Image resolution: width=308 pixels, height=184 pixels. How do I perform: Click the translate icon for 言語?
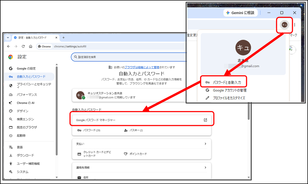point(11,147)
